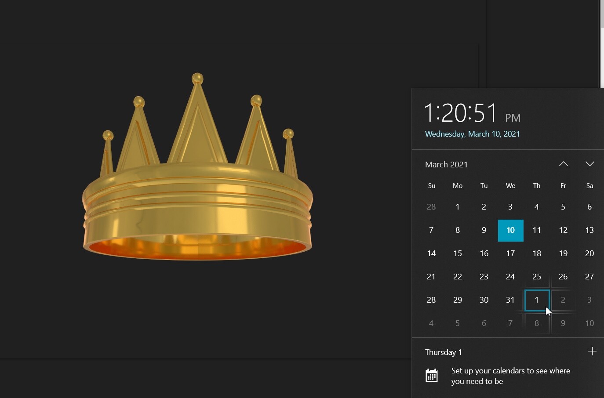
Task: Select the golden crown 3D model image
Action: 197,167
